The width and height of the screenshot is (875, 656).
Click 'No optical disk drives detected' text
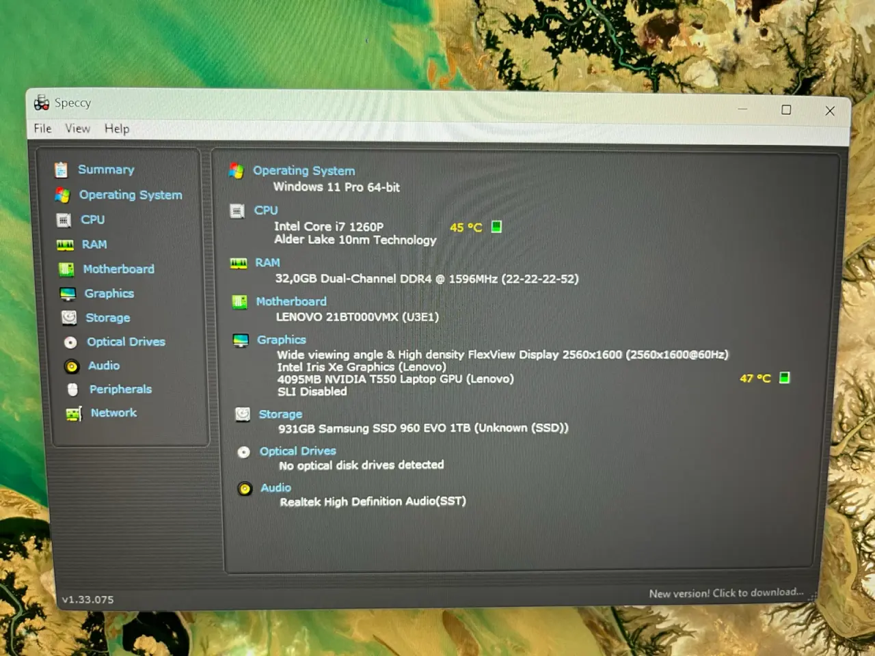point(361,465)
